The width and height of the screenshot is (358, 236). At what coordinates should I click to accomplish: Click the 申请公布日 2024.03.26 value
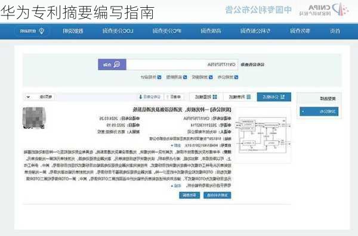click(109, 119)
